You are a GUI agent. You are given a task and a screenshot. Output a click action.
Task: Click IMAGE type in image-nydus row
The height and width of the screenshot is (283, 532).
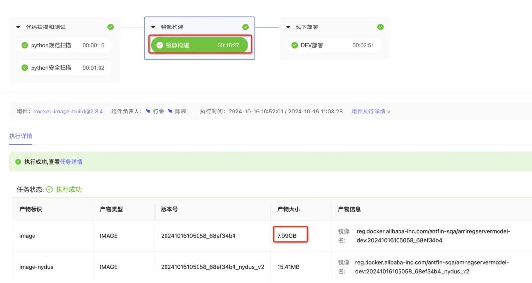(108, 267)
